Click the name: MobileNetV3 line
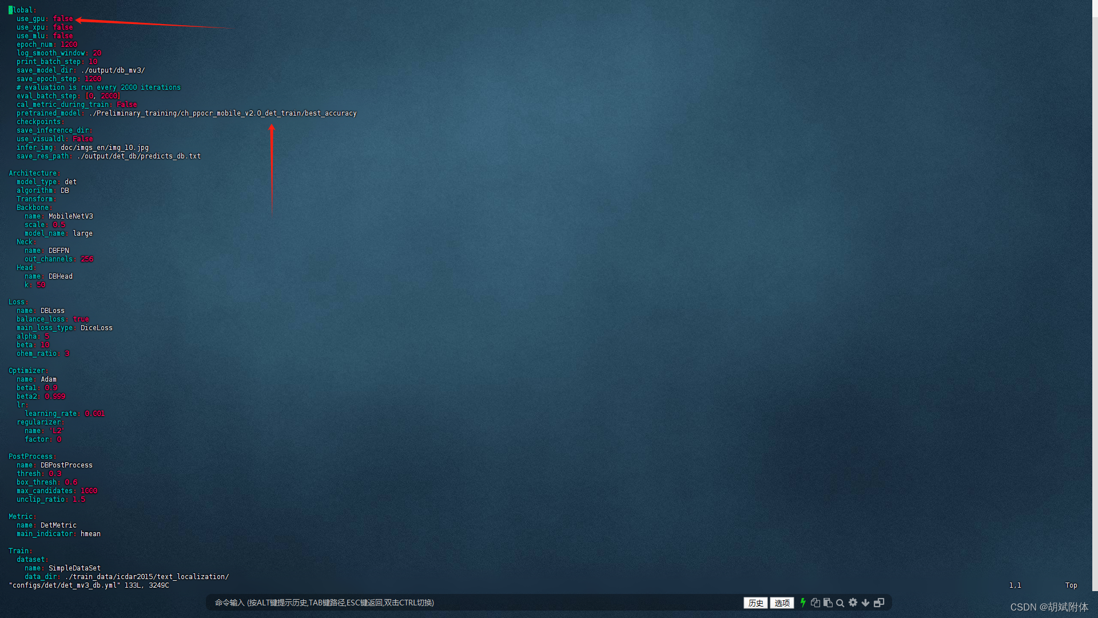 pyautogui.click(x=58, y=216)
